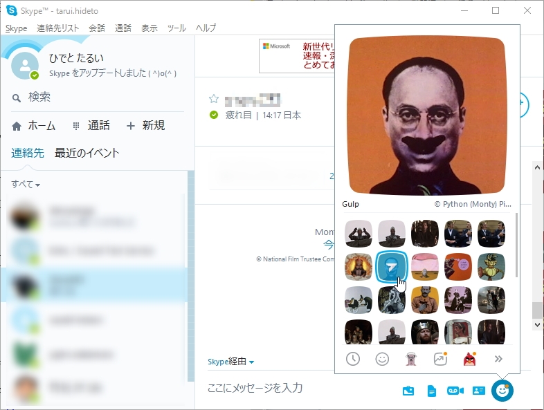Image resolution: width=544 pixels, height=410 pixels.
Task: Open the Angry Birds Moji tab
Action: (x=469, y=359)
